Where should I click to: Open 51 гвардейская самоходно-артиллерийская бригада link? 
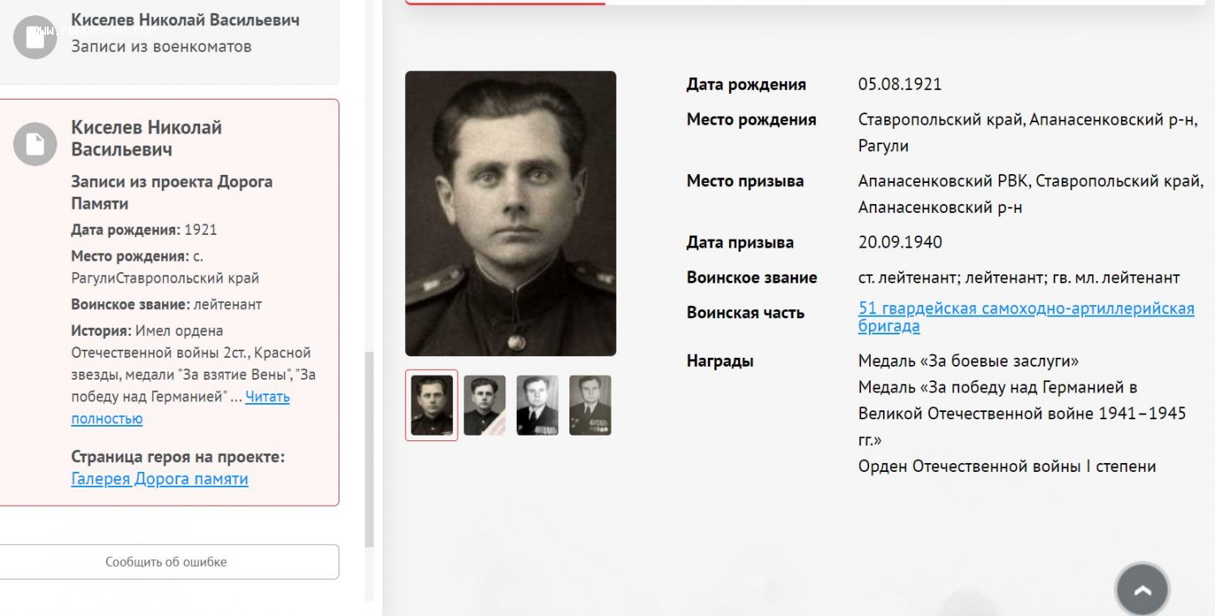(1026, 317)
